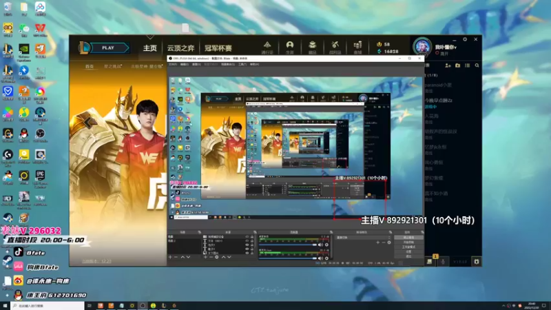The width and height of the screenshot is (551, 310).
Task: Click the Windows taskbar search box
Action: (48, 306)
